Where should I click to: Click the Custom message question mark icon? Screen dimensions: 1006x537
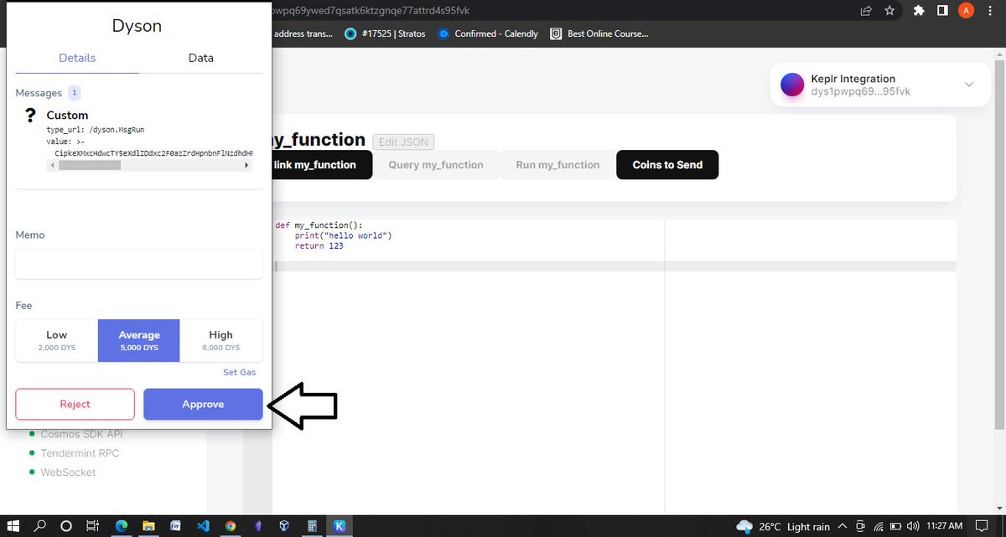point(30,115)
